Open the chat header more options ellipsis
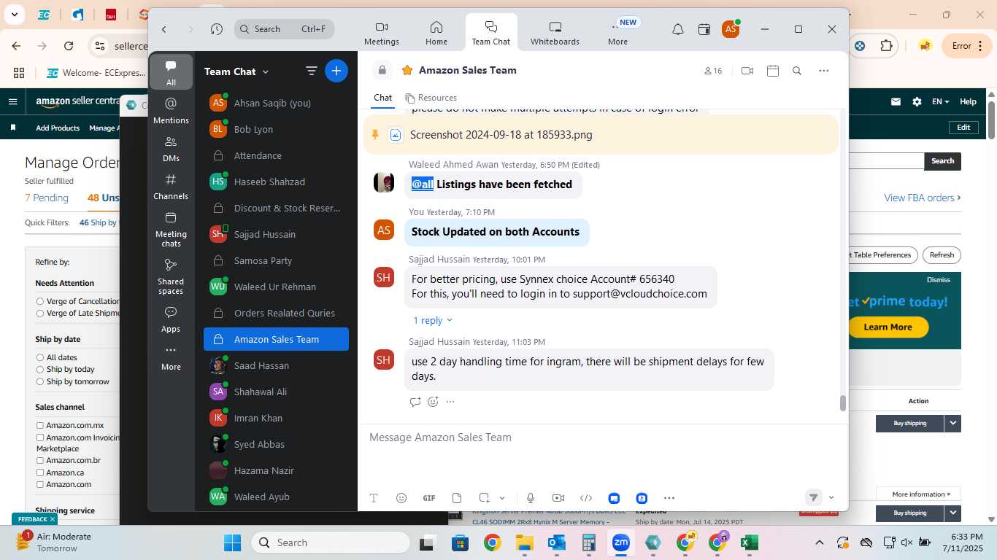997x560 pixels. (x=824, y=71)
